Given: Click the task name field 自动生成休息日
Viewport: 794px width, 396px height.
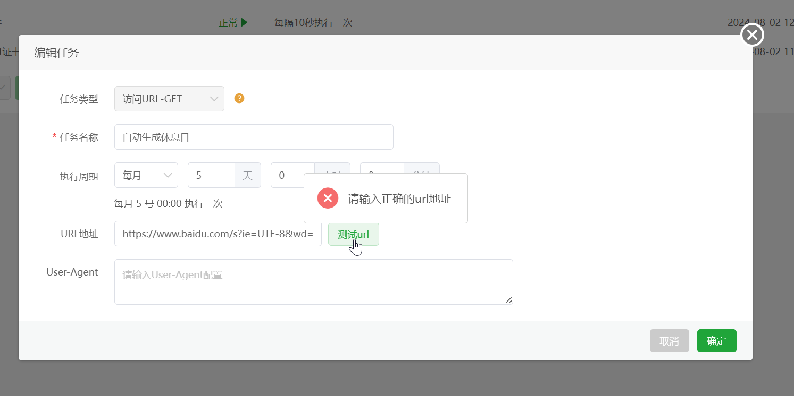Looking at the screenshot, I should point(254,137).
